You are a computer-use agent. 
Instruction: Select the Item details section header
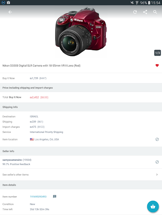point(81,185)
